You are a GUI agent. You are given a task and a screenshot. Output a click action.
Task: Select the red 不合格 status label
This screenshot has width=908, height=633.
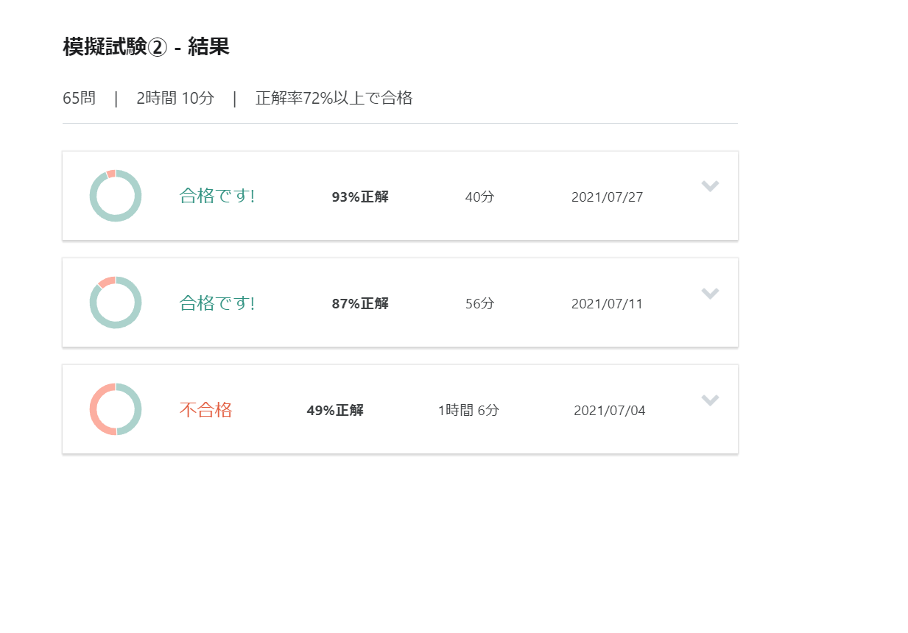click(x=206, y=410)
